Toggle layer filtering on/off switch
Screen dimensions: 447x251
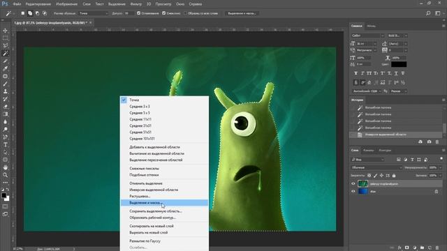(441, 158)
